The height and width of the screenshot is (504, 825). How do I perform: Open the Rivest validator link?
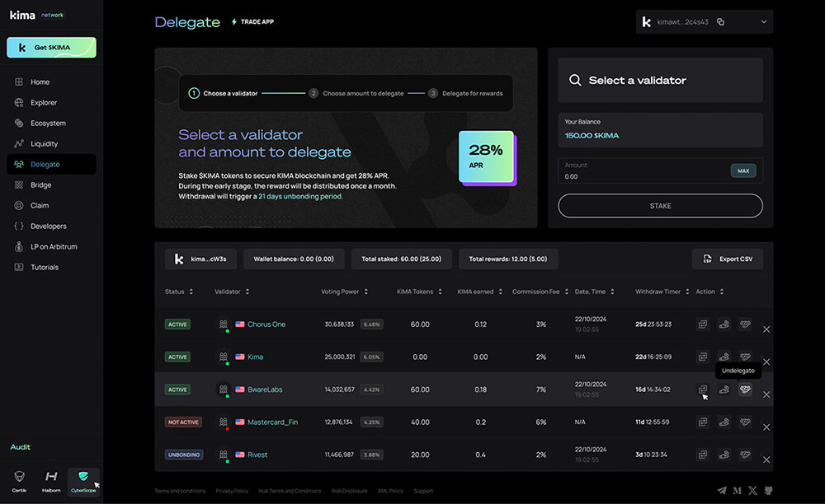click(257, 455)
